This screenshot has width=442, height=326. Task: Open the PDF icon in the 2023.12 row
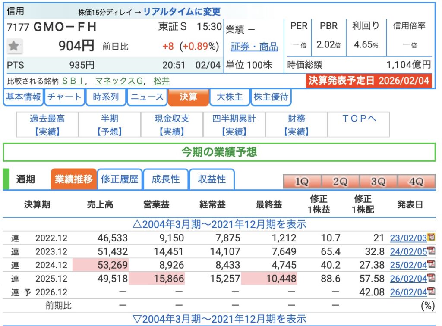pyautogui.click(x=431, y=251)
